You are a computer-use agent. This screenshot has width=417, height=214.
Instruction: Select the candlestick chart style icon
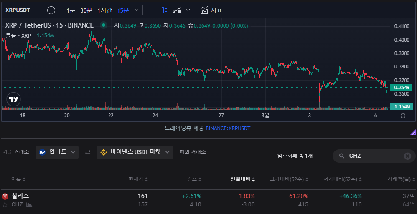pyautogui.click(x=164, y=10)
